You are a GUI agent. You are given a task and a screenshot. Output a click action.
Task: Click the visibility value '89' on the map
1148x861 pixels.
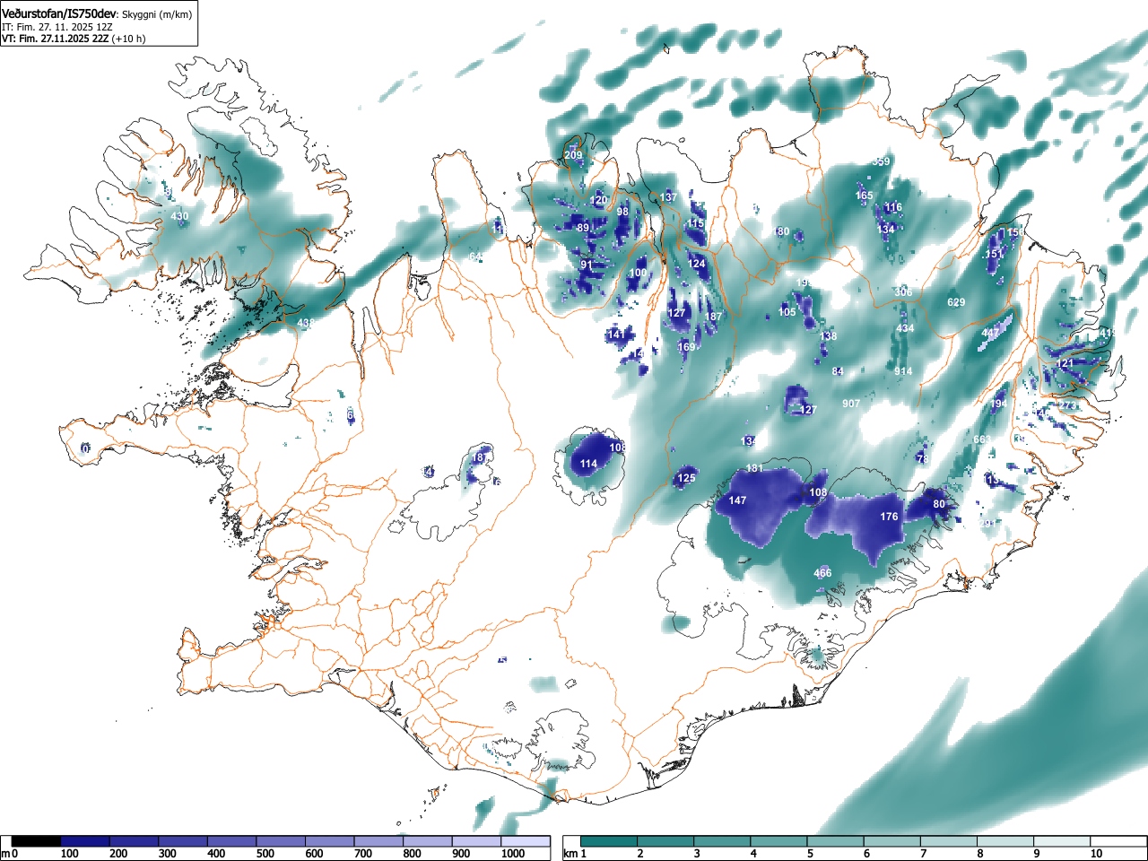coord(583,228)
